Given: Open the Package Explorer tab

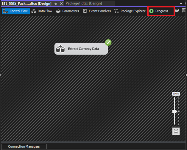Looking at the screenshot, I should pos(130,11).
